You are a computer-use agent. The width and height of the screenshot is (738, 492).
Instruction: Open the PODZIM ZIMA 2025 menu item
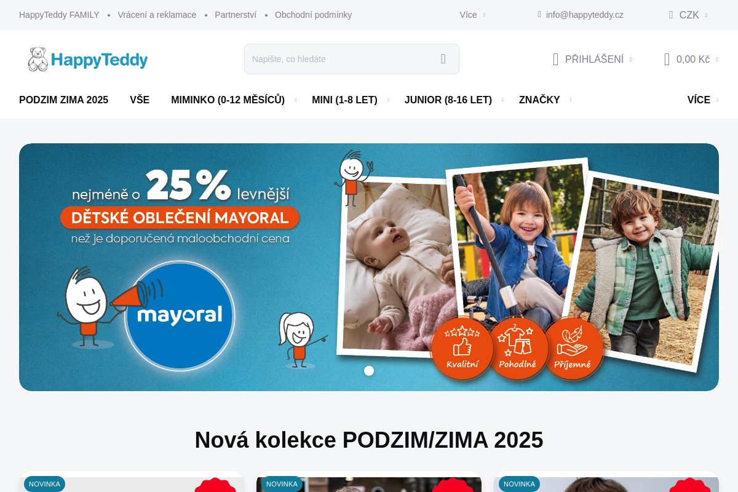pyautogui.click(x=63, y=100)
